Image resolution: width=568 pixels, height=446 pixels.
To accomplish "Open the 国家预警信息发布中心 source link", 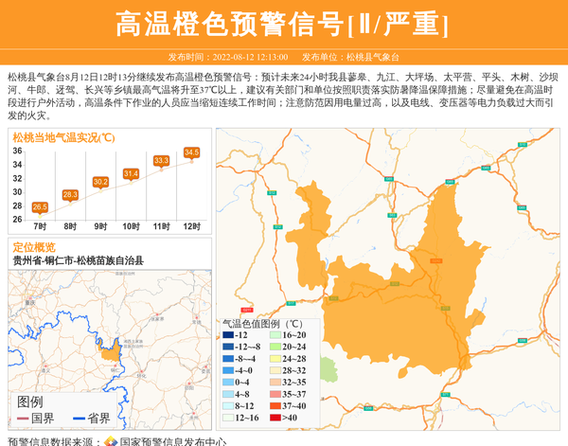I will (x=172, y=440).
